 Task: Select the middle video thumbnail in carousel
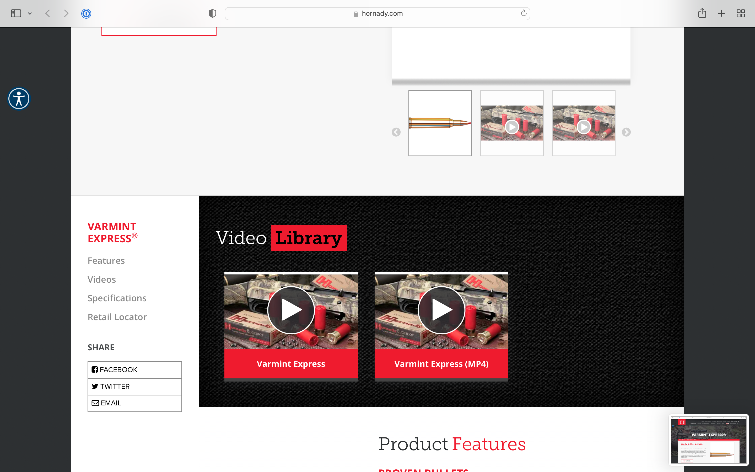pyautogui.click(x=512, y=123)
